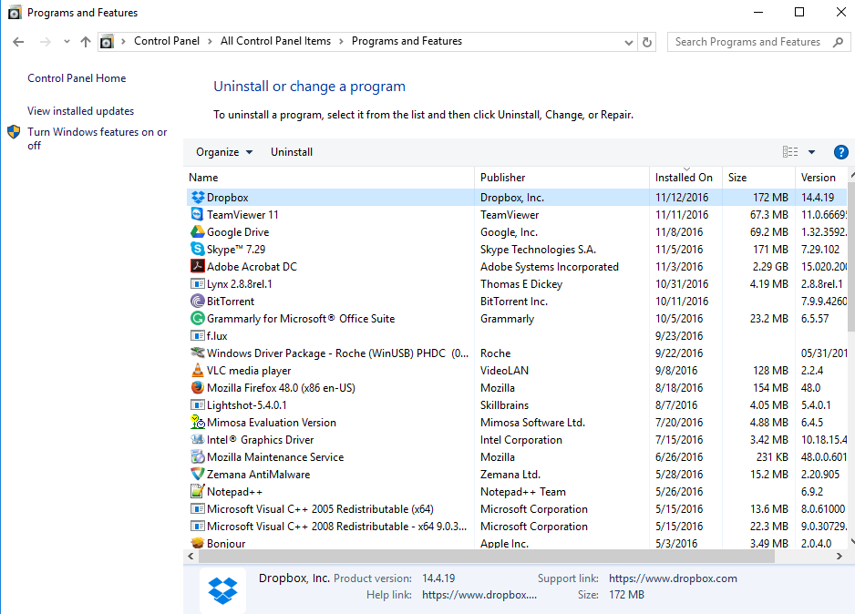Viewport: 855px width, 614px height.
Task: Click the Lightshot-5.4.0.1 icon
Action: point(198,404)
